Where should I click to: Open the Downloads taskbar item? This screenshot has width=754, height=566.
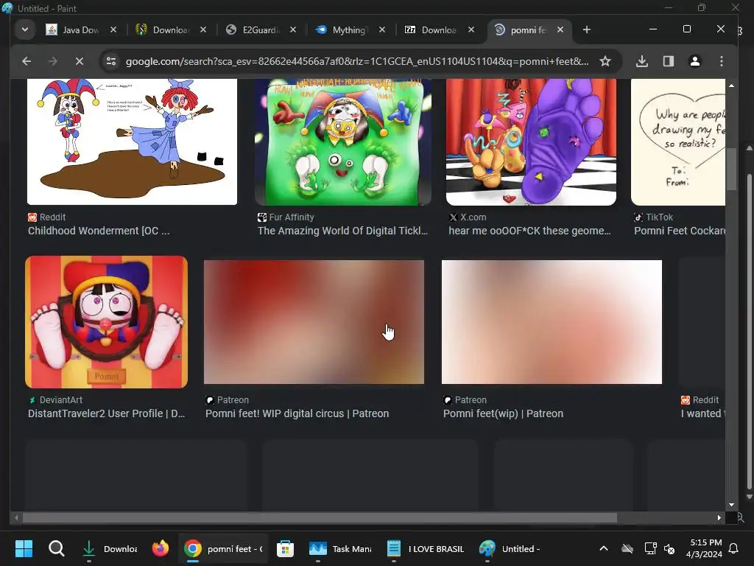(110, 548)
